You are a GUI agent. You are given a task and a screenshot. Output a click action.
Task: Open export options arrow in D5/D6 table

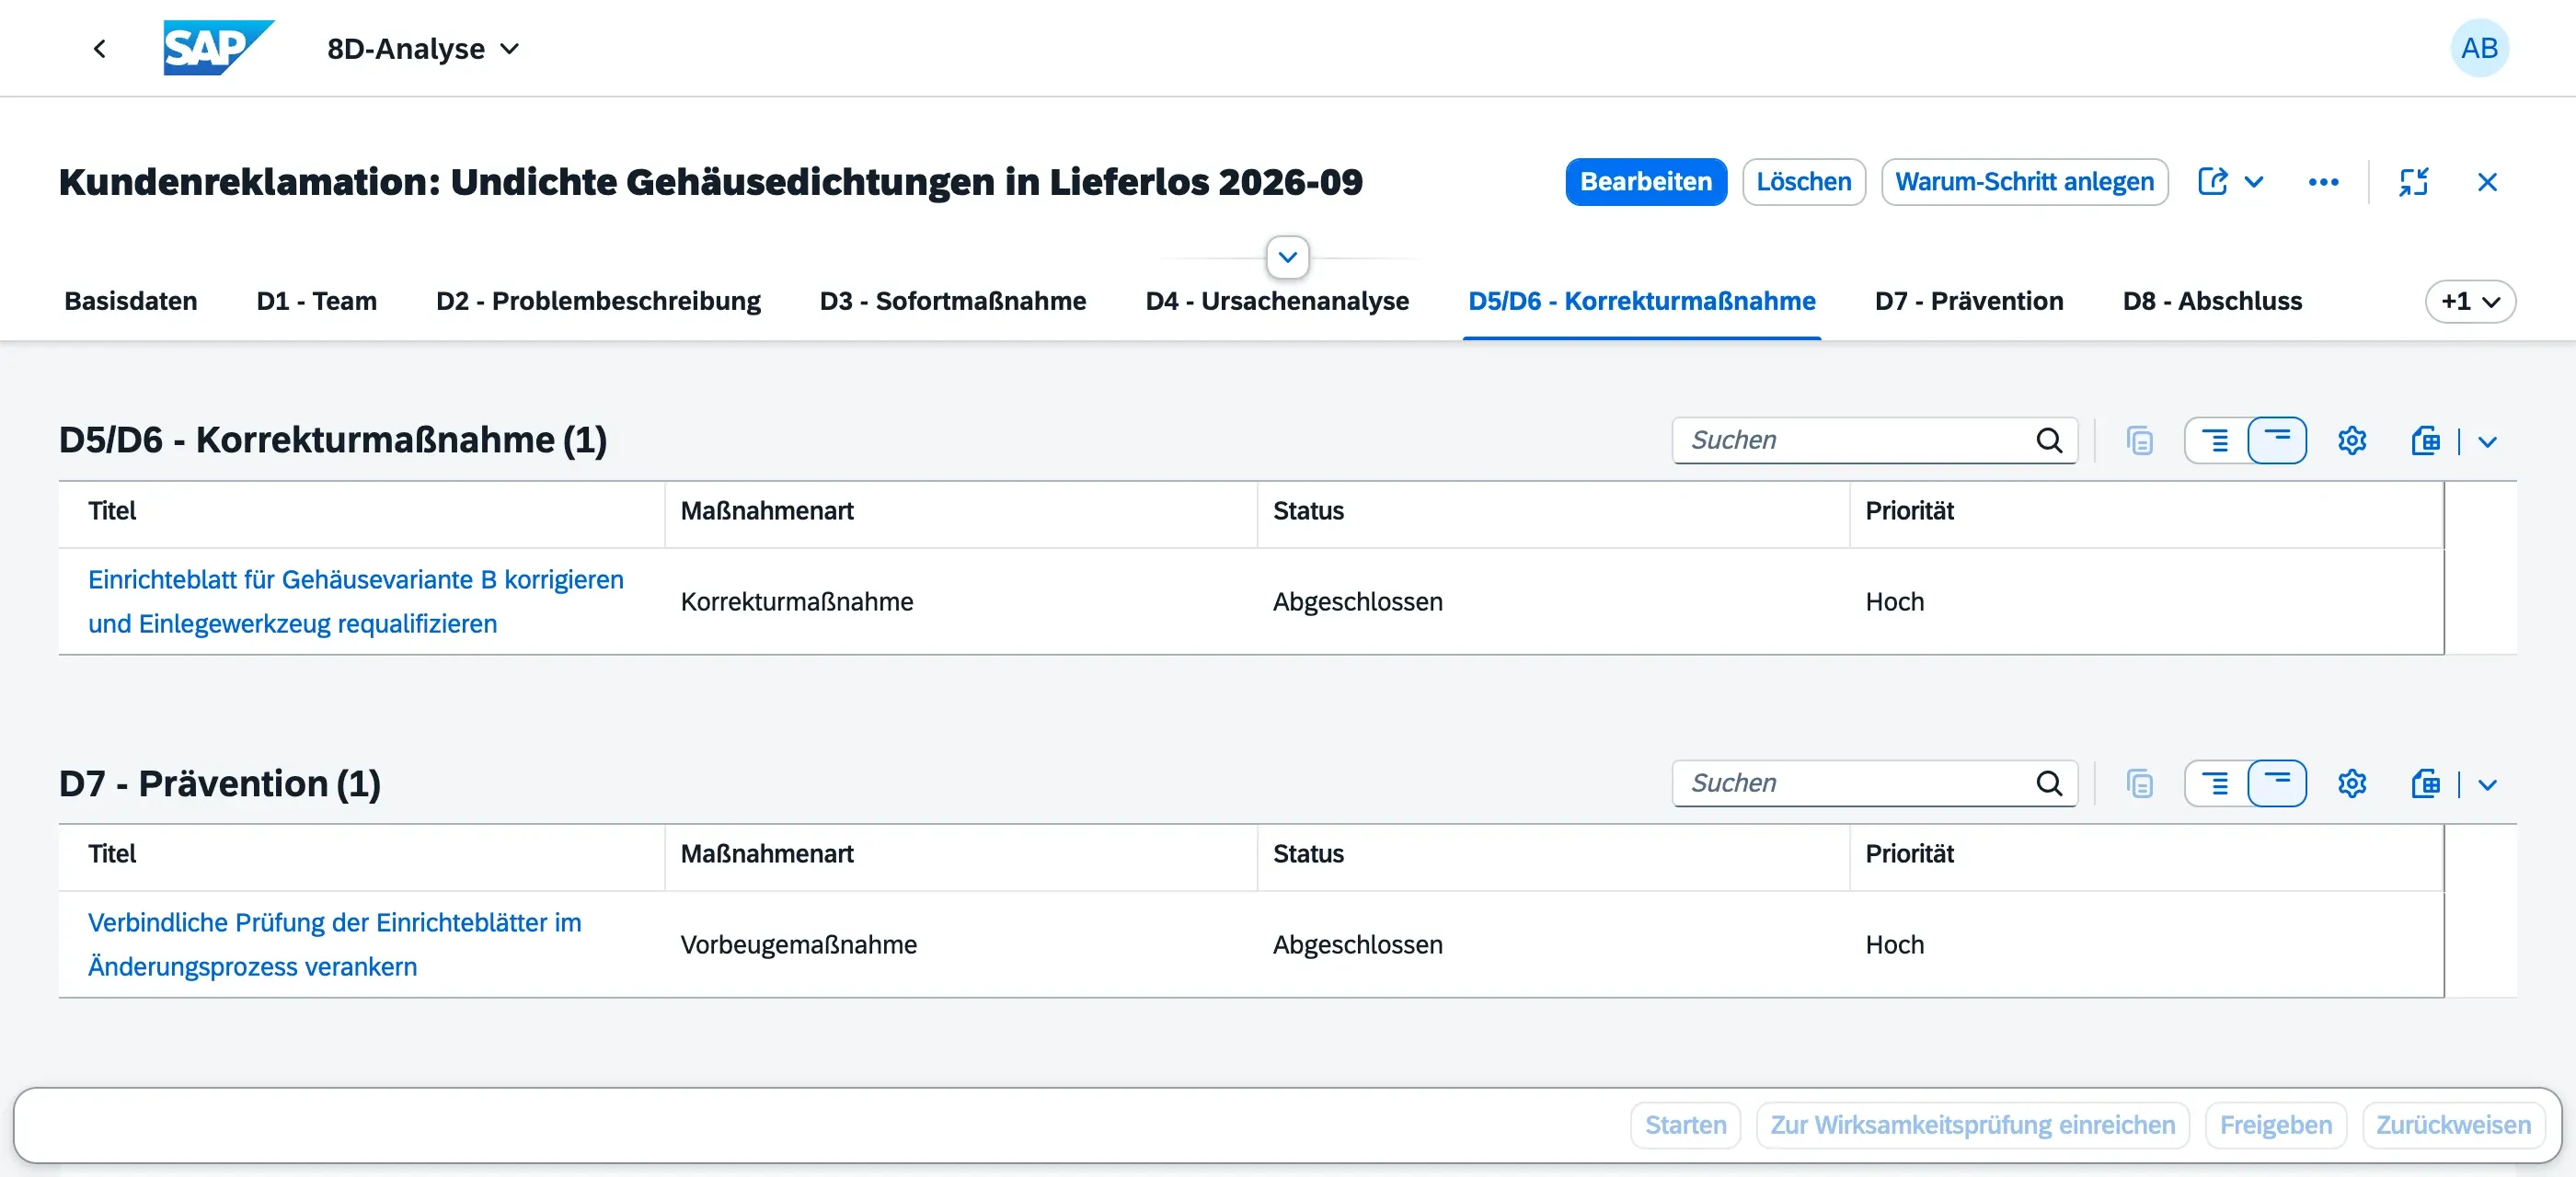[x=2487, y=441]
